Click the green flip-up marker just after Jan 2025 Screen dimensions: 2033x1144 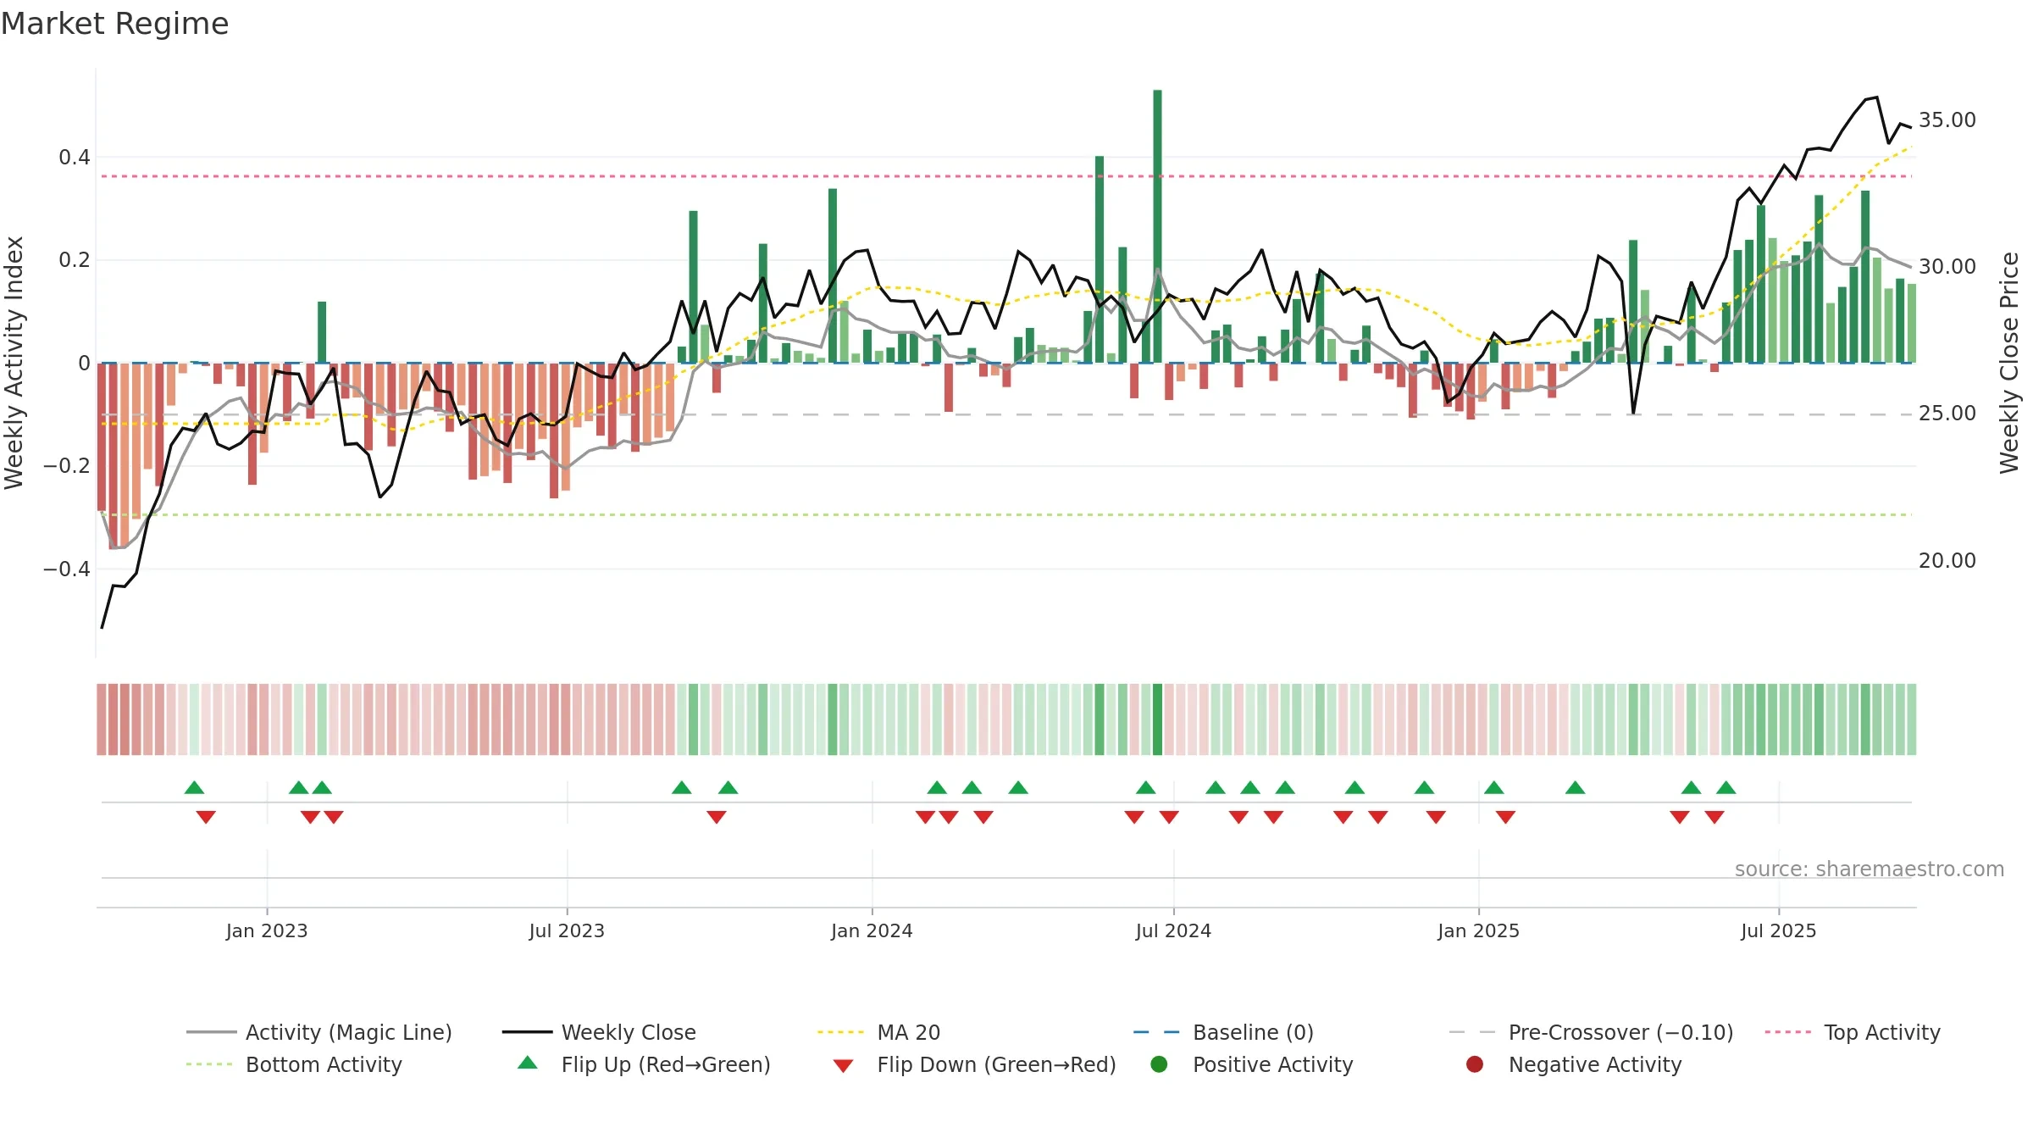(1494, 787)
